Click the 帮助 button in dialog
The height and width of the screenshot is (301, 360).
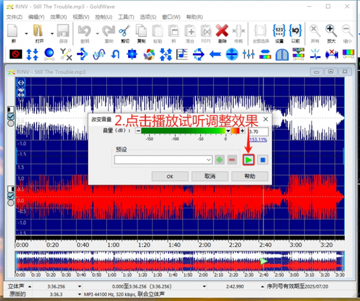click(249, 176)
